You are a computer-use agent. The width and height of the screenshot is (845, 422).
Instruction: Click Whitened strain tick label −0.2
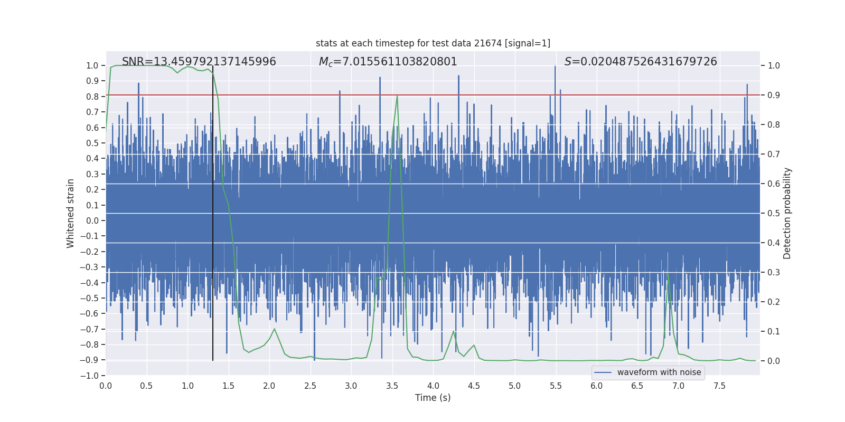89,252
